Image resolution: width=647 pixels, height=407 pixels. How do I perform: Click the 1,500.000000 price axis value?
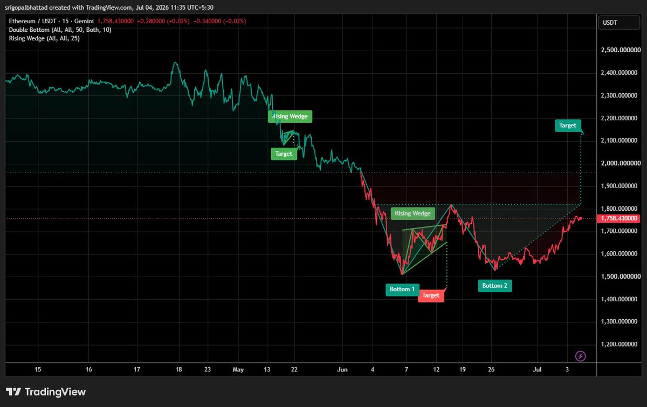tap(620, 277)
